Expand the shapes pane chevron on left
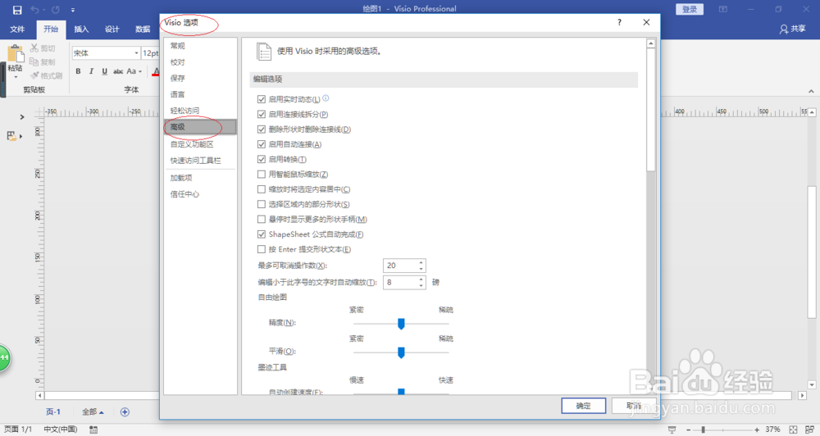820x436 pixels. point(22,117)
